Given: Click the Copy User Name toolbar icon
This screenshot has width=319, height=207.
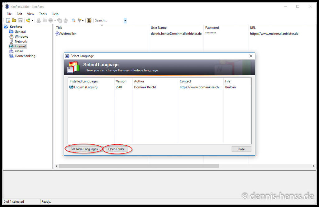Looking at the screenshot, I should pos(39,20).
